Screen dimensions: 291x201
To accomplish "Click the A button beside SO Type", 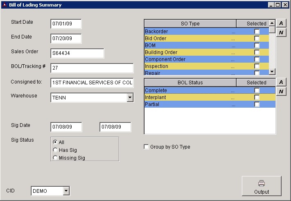I will pos(281,23).
